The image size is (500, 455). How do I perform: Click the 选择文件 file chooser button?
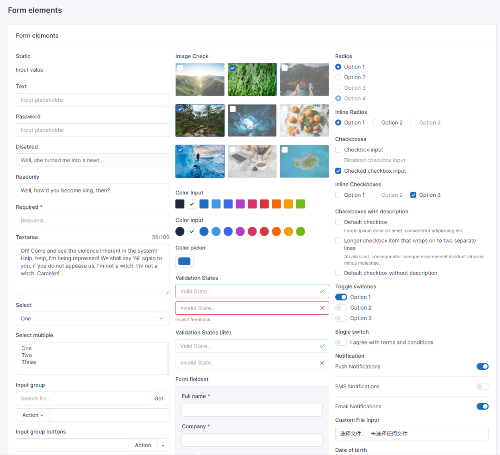click(350, 434)
